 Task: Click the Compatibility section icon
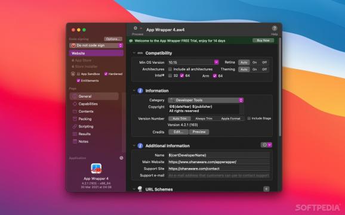click(140, 53)
